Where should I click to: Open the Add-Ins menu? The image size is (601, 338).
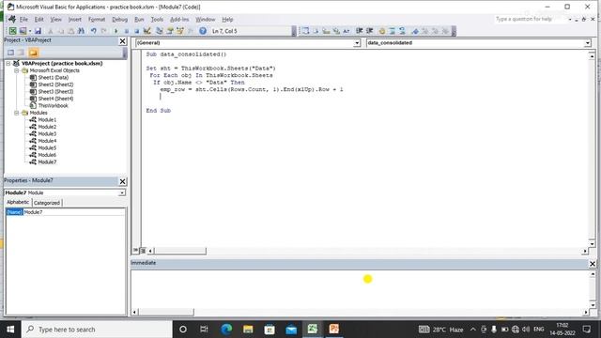179,19
